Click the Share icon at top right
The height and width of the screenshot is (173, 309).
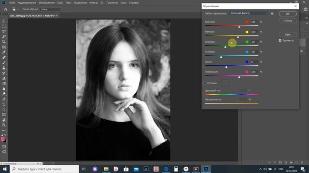tap(305, 9)
